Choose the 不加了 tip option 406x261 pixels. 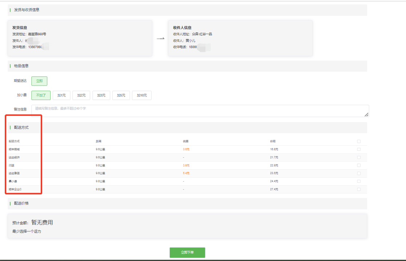pos(41,95)
